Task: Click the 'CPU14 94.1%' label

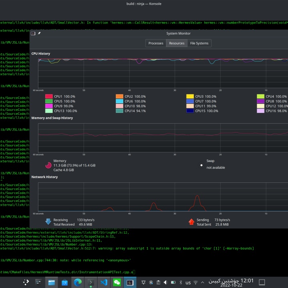Action: click(135, 111)
